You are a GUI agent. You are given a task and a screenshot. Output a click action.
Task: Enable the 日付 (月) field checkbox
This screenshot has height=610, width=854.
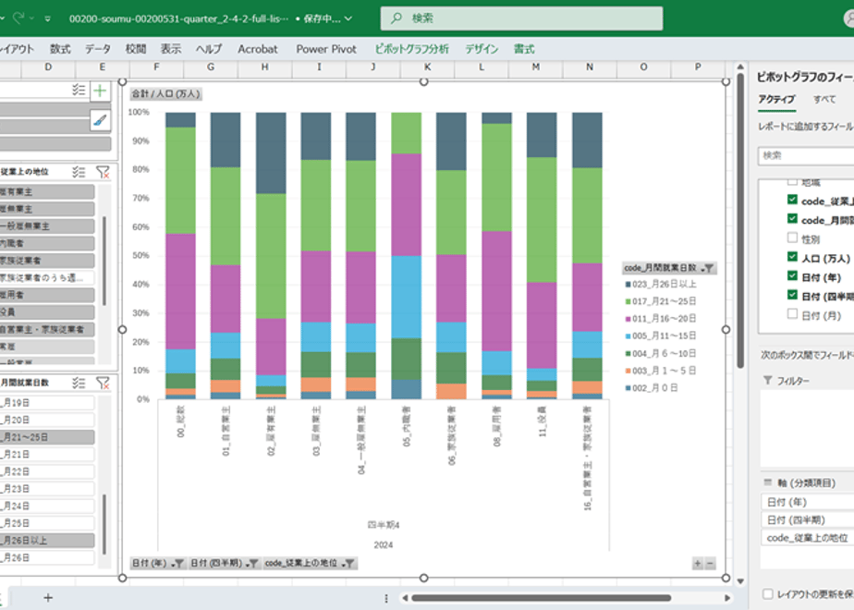[792, 313]
